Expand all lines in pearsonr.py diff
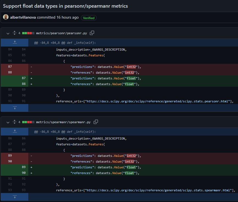238x202 pixels. point(15,33)
